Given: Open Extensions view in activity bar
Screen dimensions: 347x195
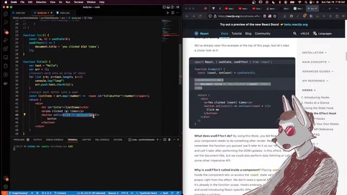Looking at the screenshot, I should (x=6, y=49).
